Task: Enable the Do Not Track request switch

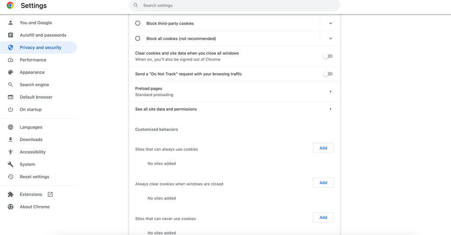Action: pyautogui.click(x=328, y=74)
